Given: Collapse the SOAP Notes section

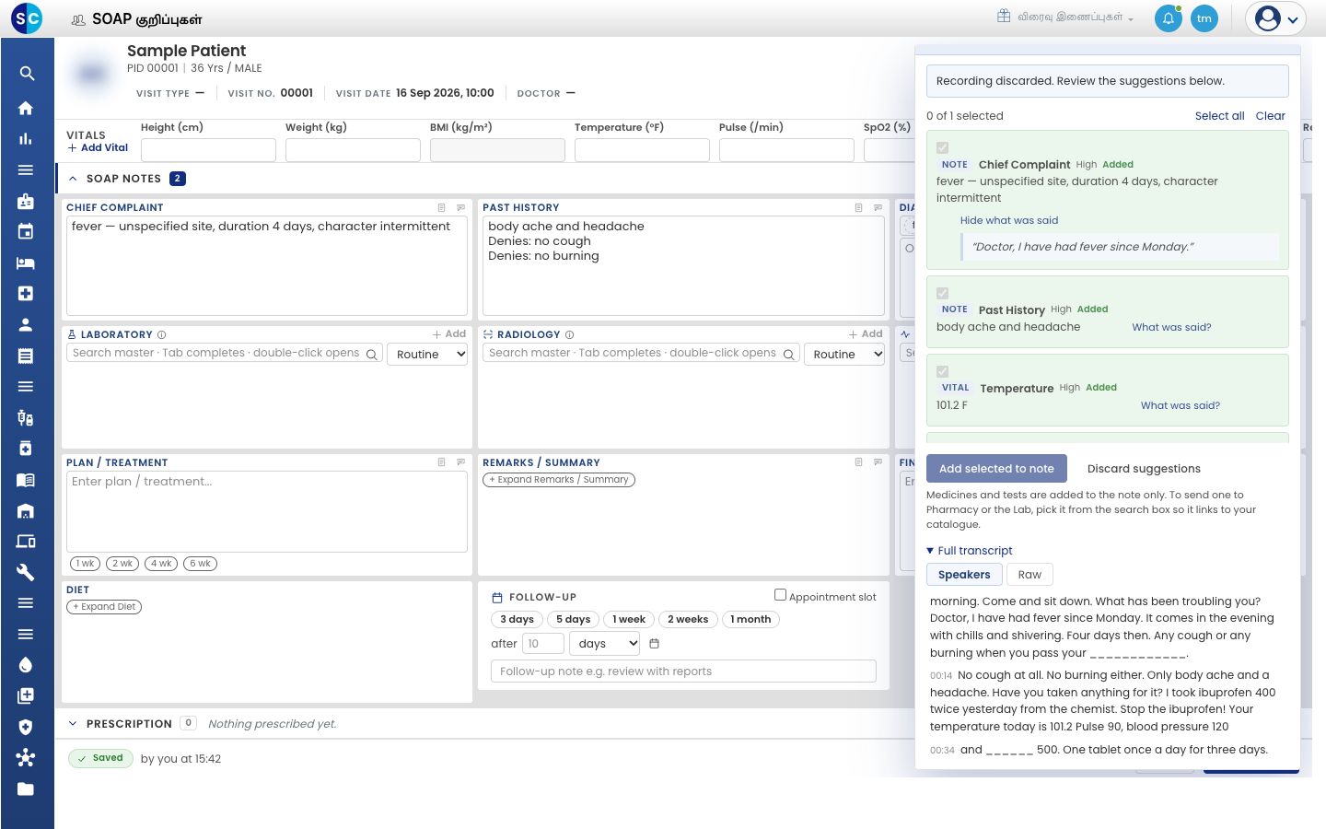Looking at the screenshot, I should pyautogui.click(x=74, y=179).
